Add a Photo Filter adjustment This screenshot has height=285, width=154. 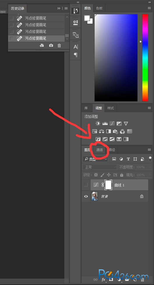coord(115,131)
